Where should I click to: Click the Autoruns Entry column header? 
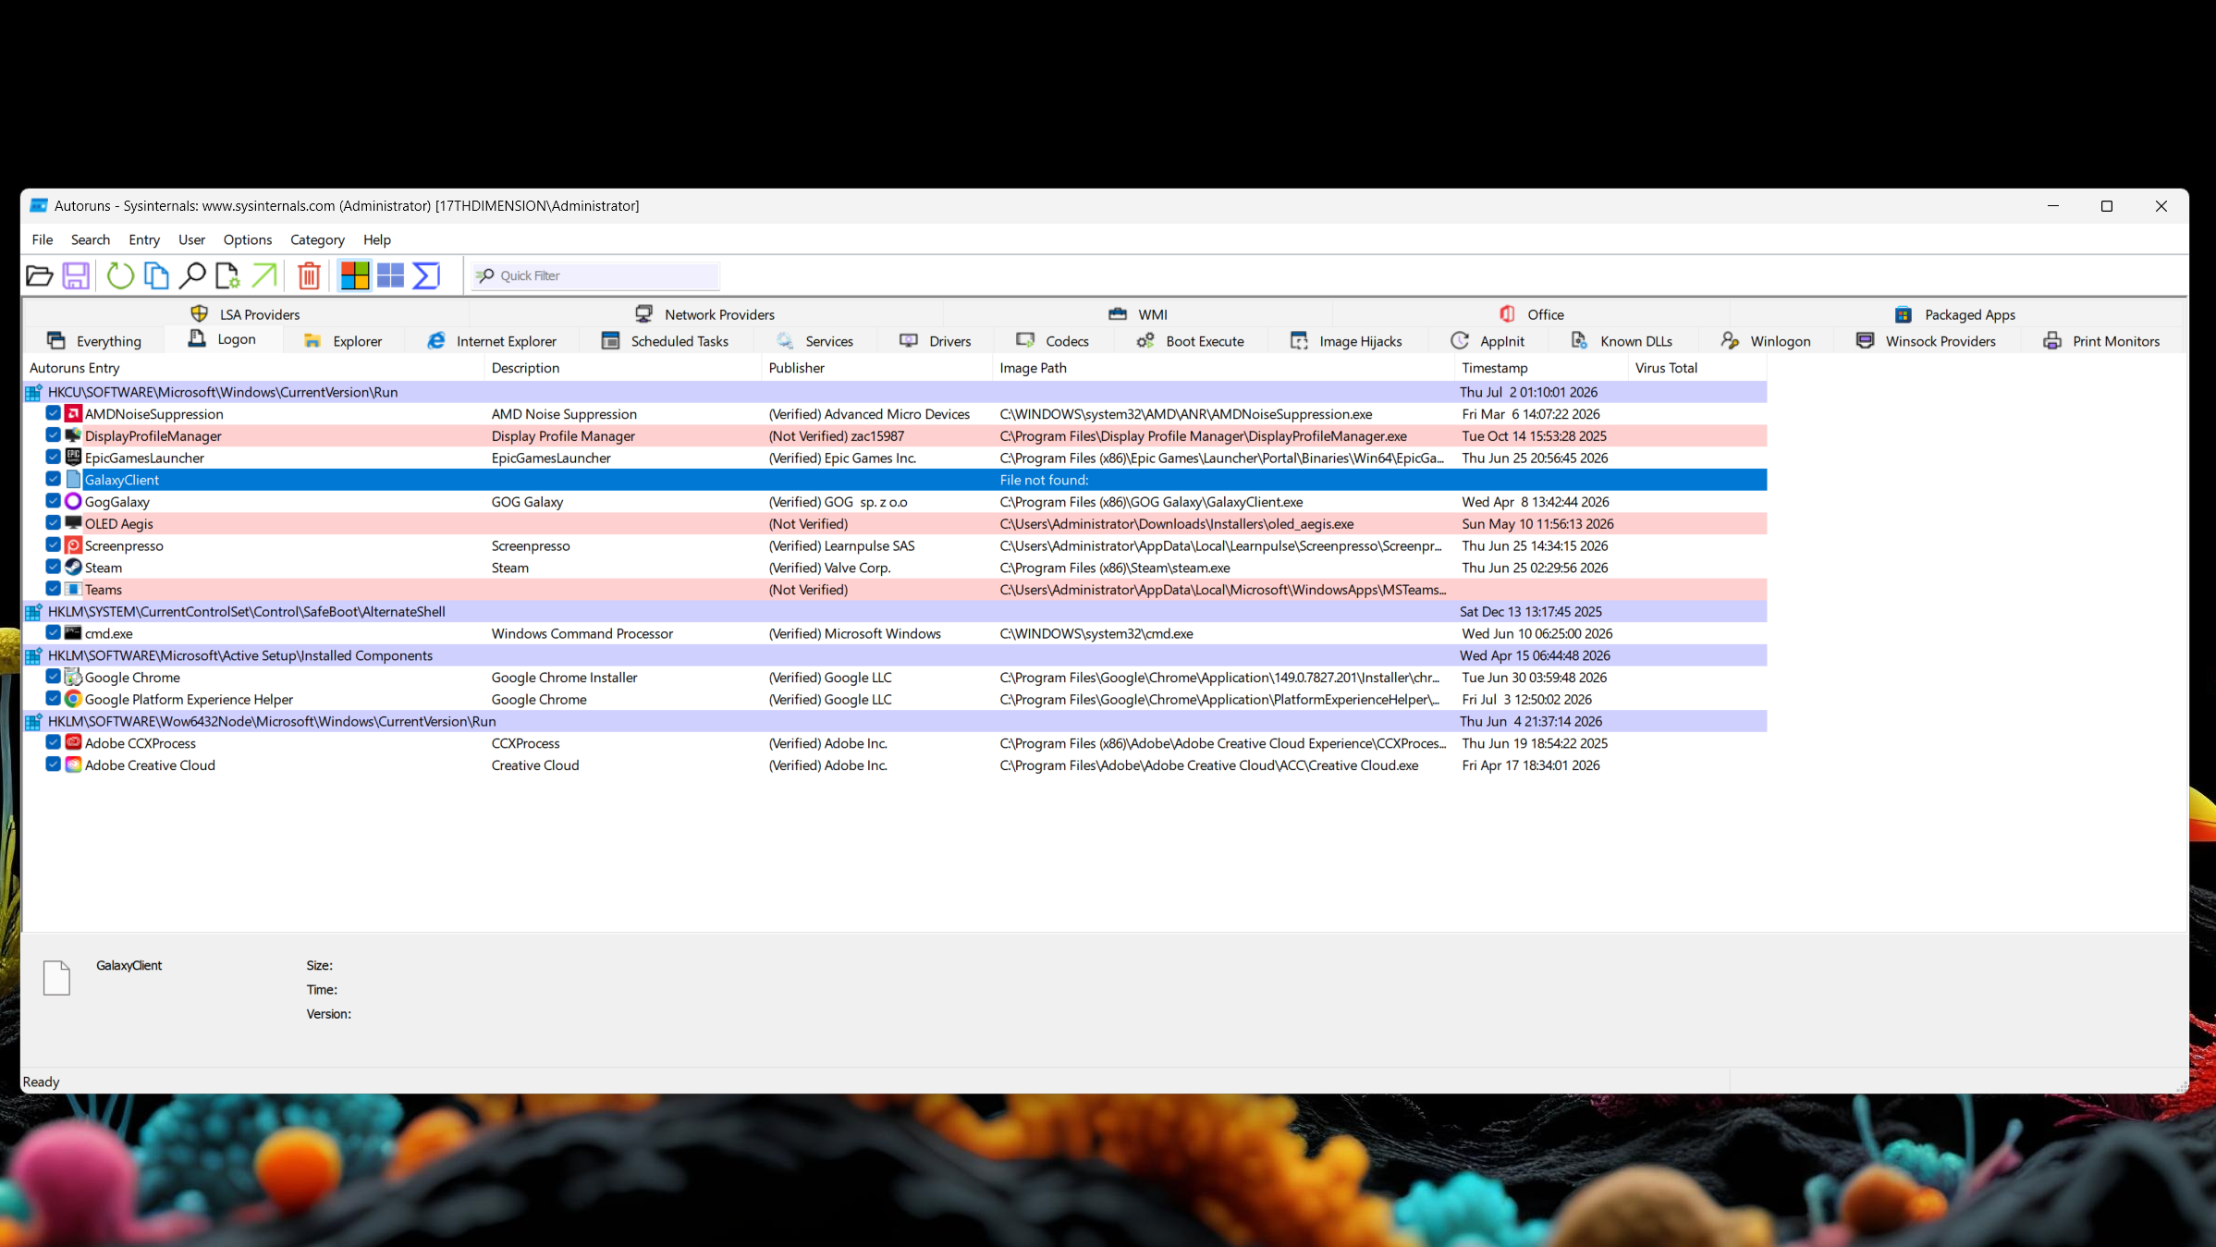pyautogui.click(x=253, y=368)
